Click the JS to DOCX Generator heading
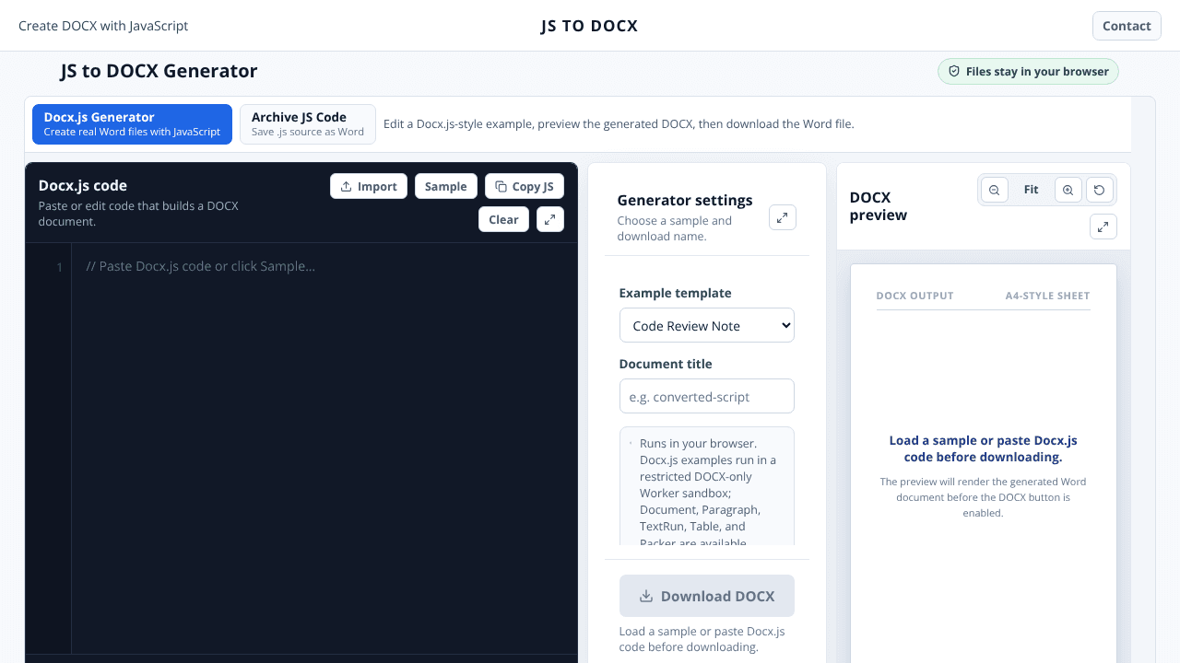This screenshot has height=663, width=1180. [x=159, y=71]
